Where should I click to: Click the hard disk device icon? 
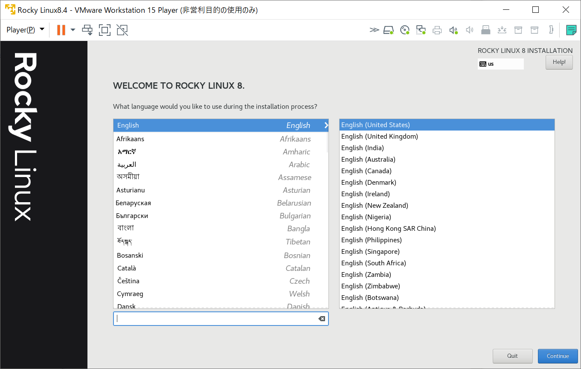click(x=388, y=30)
